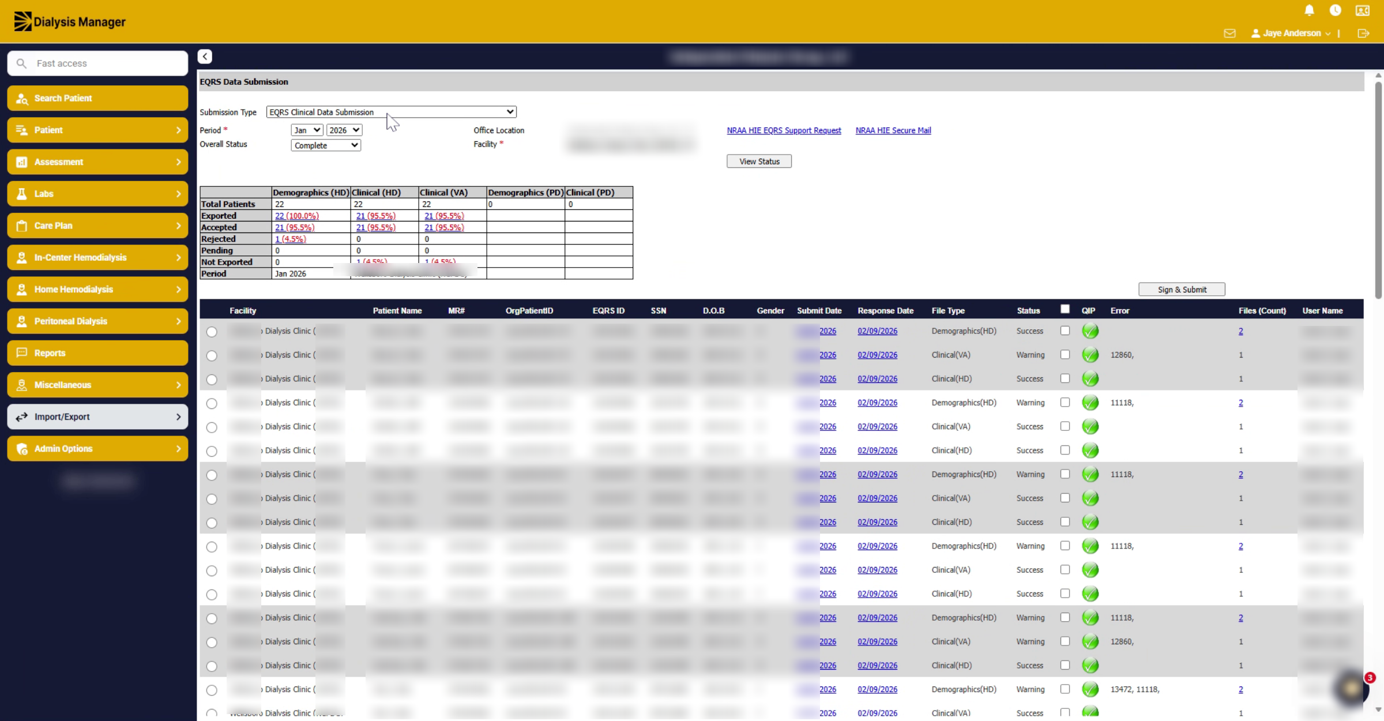This screenshot has width=1384, height=721.
Task: Expand the In-Center Hemodialysis menu
Action: [x=97, y=258]
